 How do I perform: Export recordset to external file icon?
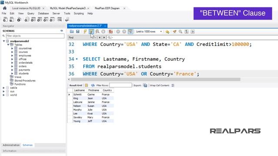coord(145,85)
